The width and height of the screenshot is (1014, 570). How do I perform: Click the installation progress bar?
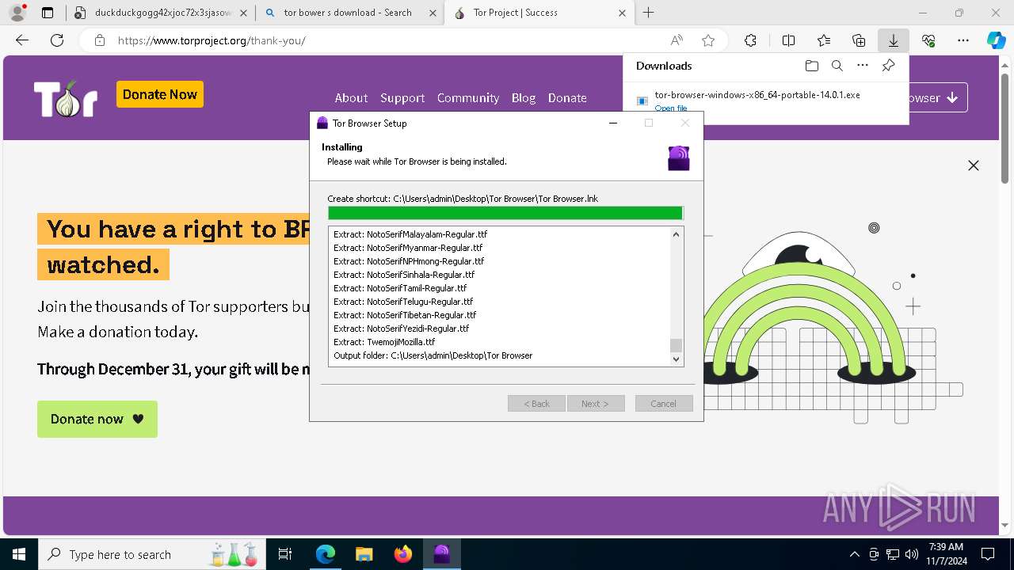tap(505, 213)
